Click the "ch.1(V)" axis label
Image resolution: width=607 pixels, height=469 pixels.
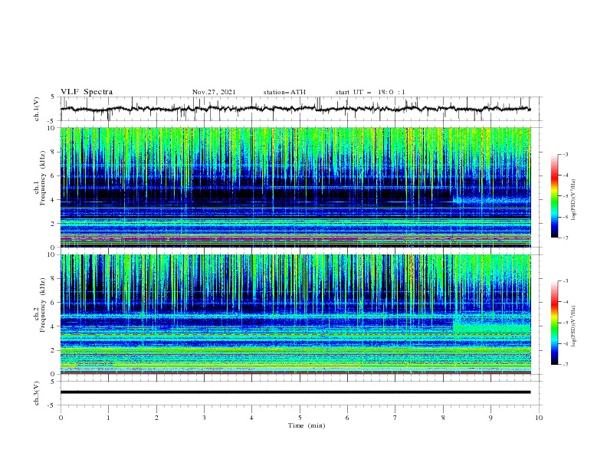[x=37, y=109]
